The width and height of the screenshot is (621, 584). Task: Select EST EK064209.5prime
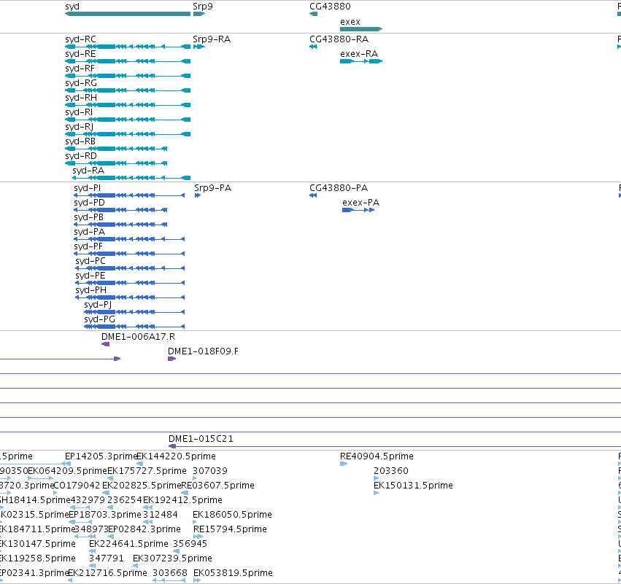(x=40, y=478)
